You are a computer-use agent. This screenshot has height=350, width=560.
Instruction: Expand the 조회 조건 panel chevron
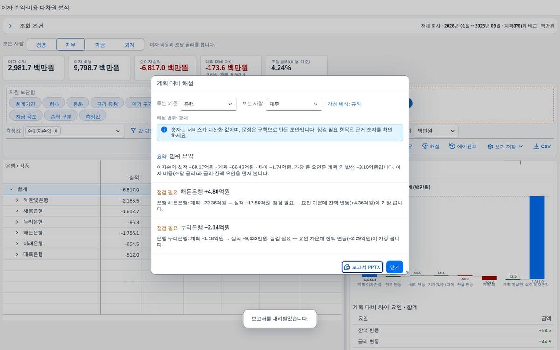click(x=10, y=26)
